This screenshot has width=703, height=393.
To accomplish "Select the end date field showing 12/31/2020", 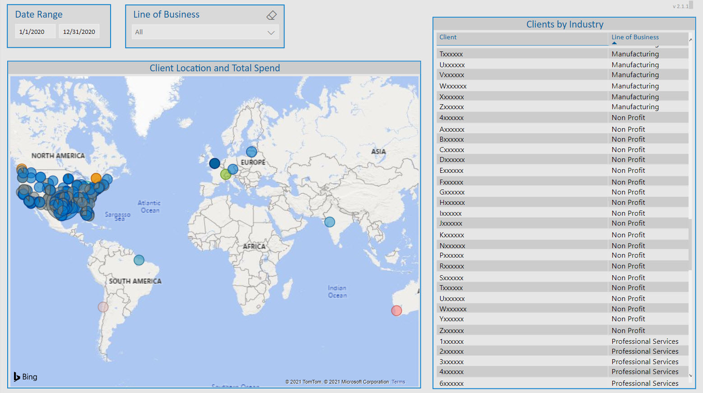I will coord(79,31).
